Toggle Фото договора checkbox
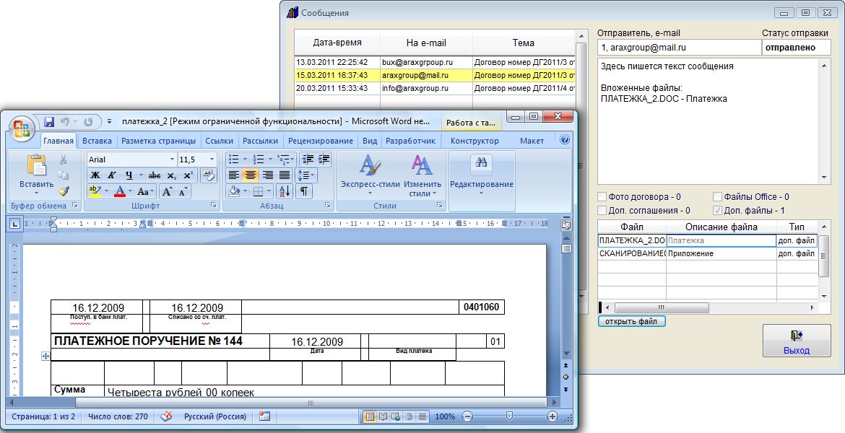This screenshot has height=433, width=845. click(602, 196)
